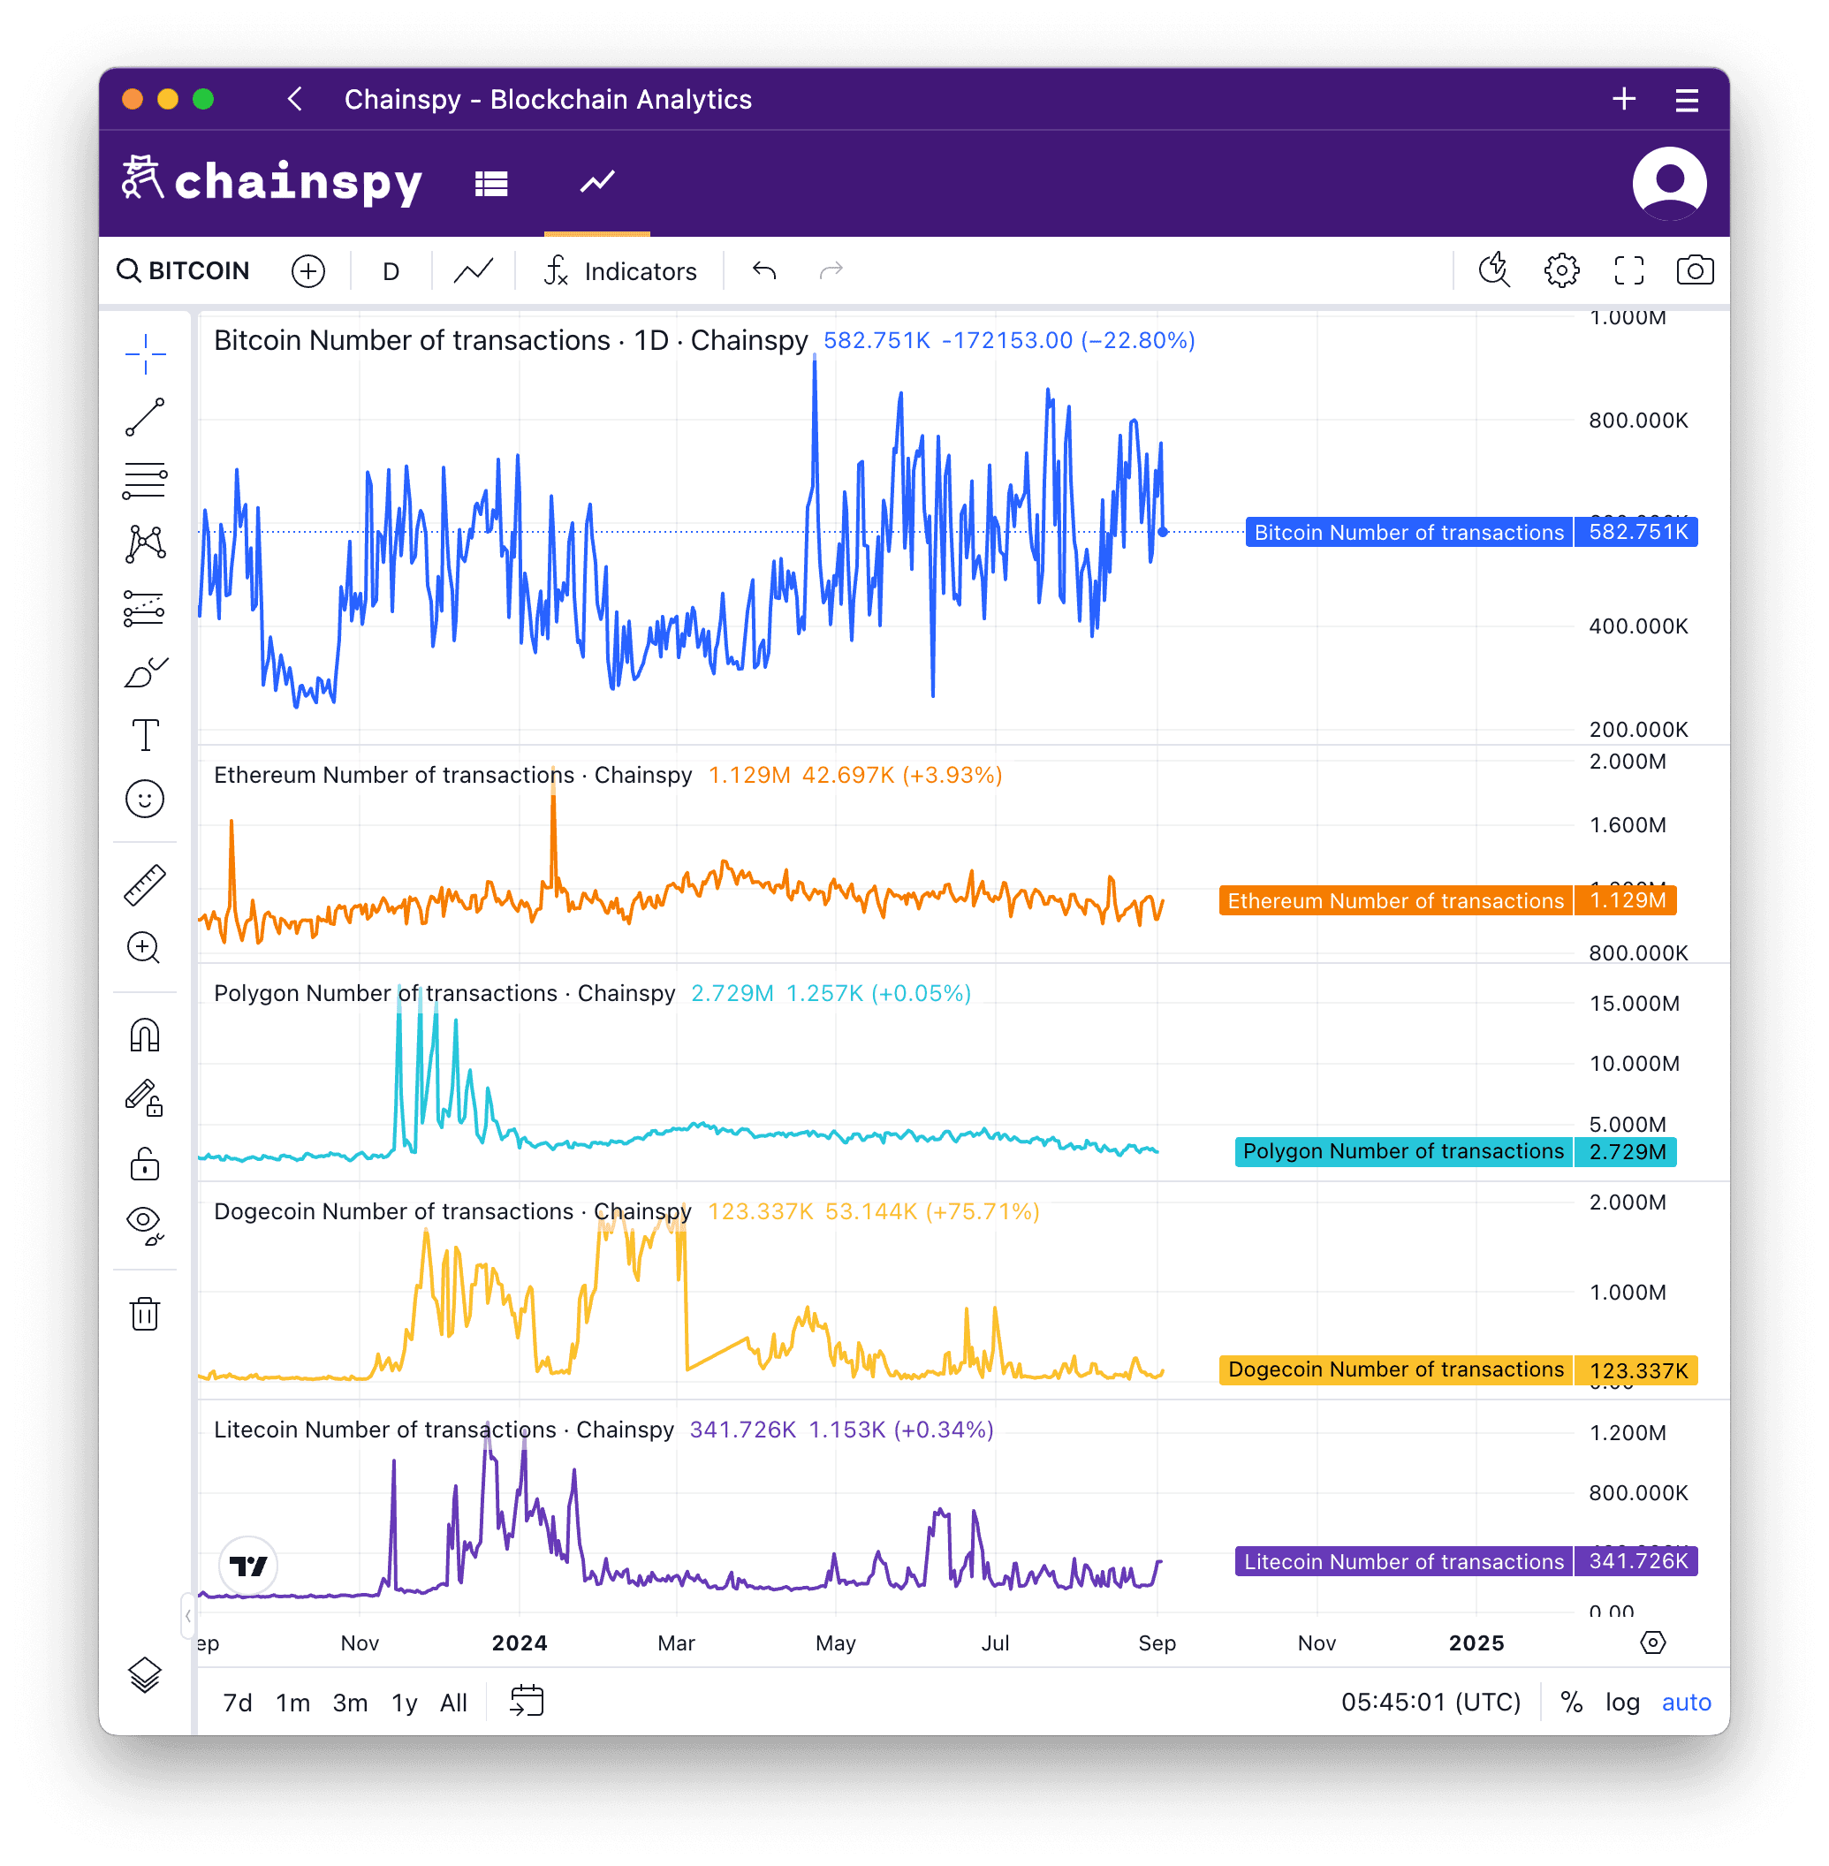The height and width of the screenshot is (1866, 1829).
Task: Set time range to 1m
Action: [293, 1703]
